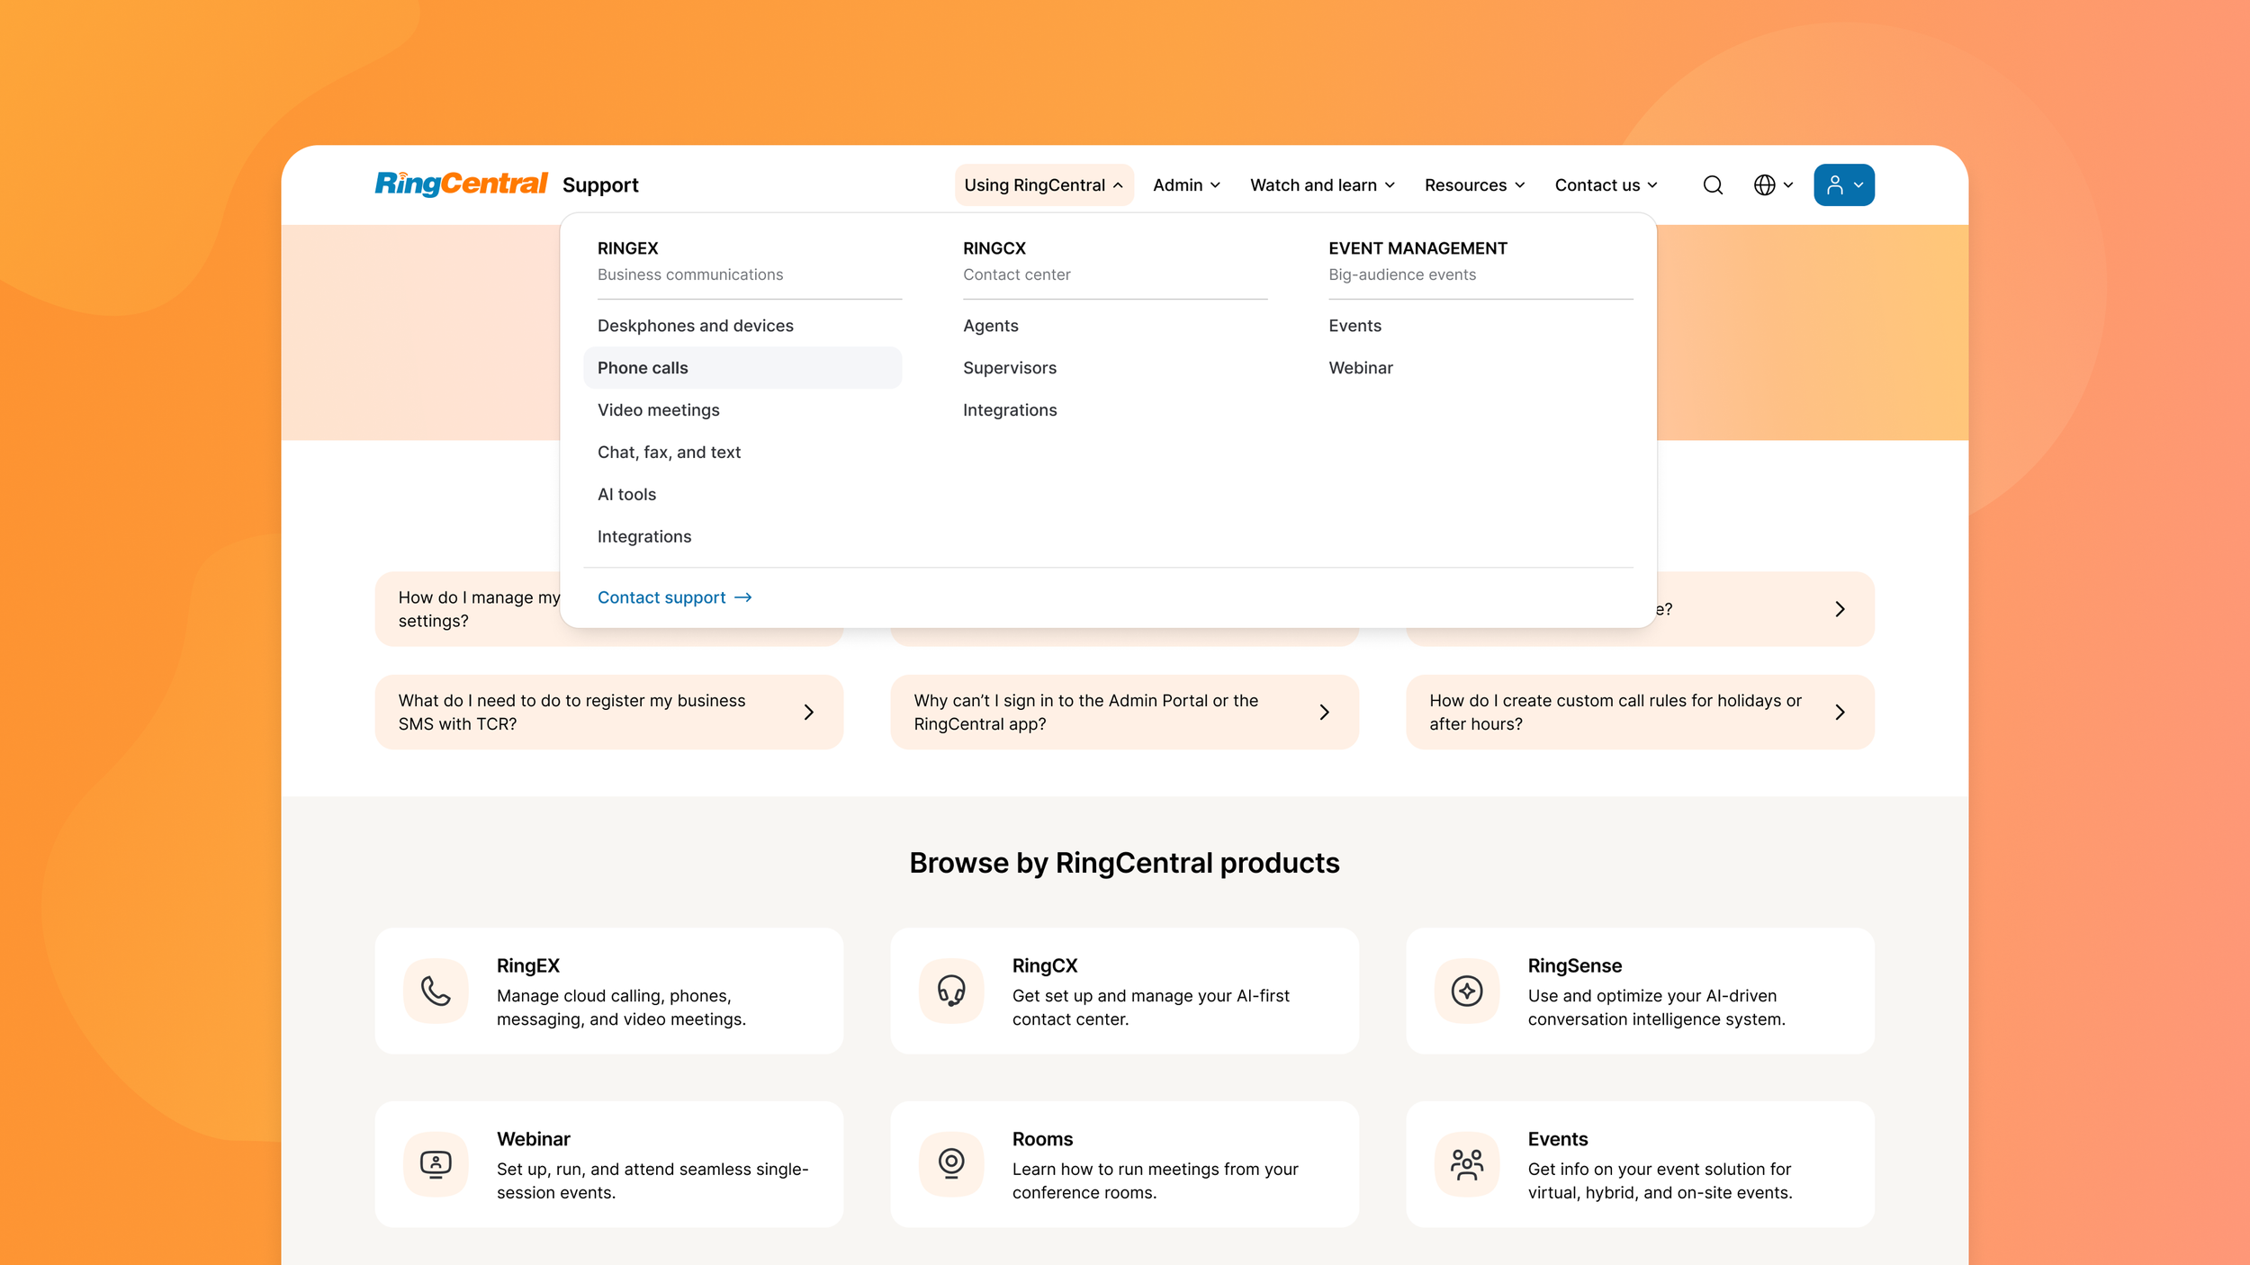Open the TCR business SMS registration question

(x=608, y=712)
